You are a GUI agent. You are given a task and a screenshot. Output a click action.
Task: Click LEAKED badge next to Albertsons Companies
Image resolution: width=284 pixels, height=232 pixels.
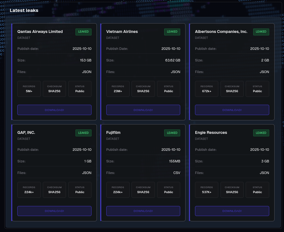click(x=261, y=32)
